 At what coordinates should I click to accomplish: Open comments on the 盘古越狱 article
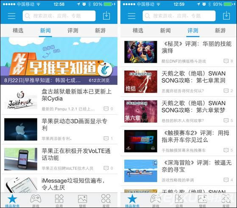coord(108,109)
